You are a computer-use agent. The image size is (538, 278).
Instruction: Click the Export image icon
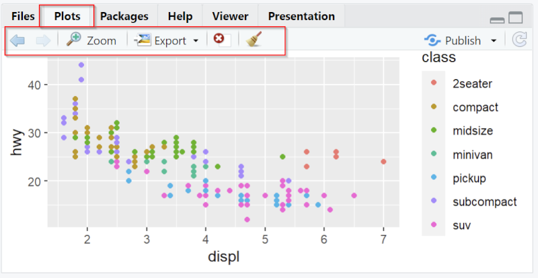[143, 40]
